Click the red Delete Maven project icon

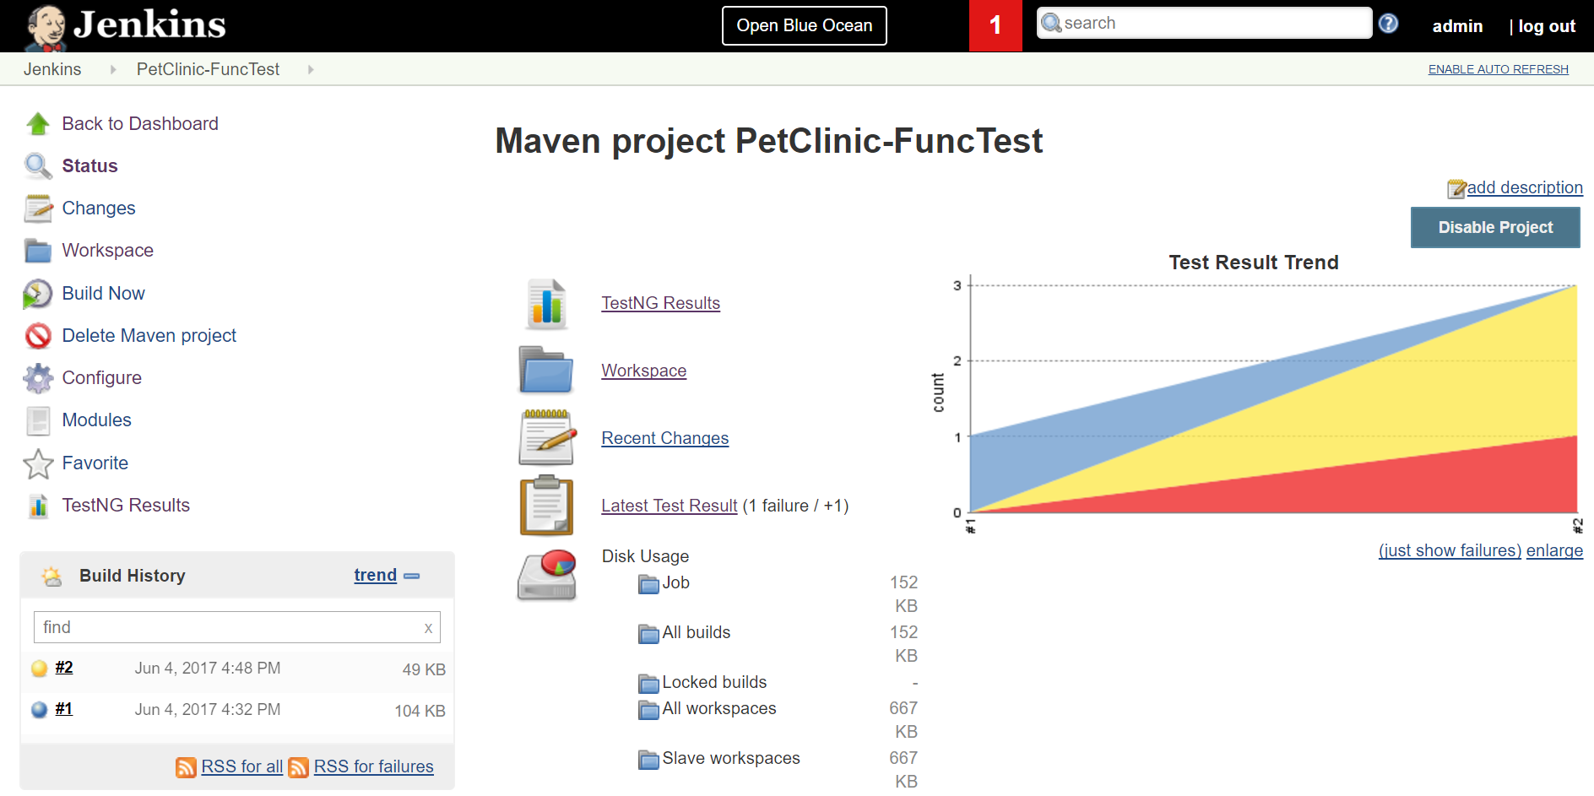(x=38, y=336)
